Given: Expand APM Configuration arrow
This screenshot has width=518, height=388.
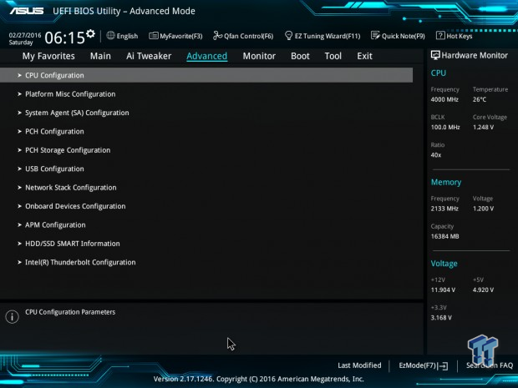Looking at the screenshot, I should 19,225.
